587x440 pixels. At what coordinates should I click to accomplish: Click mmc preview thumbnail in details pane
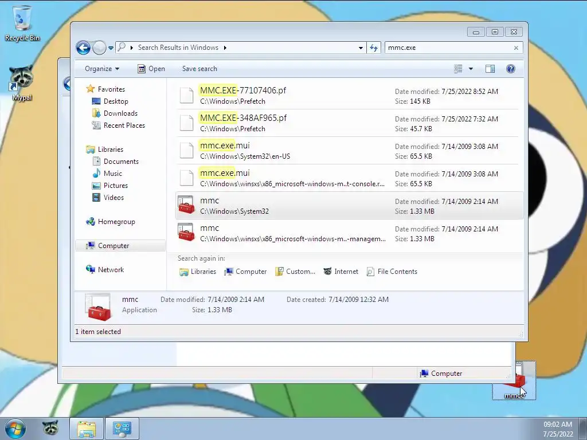point(98,307)
